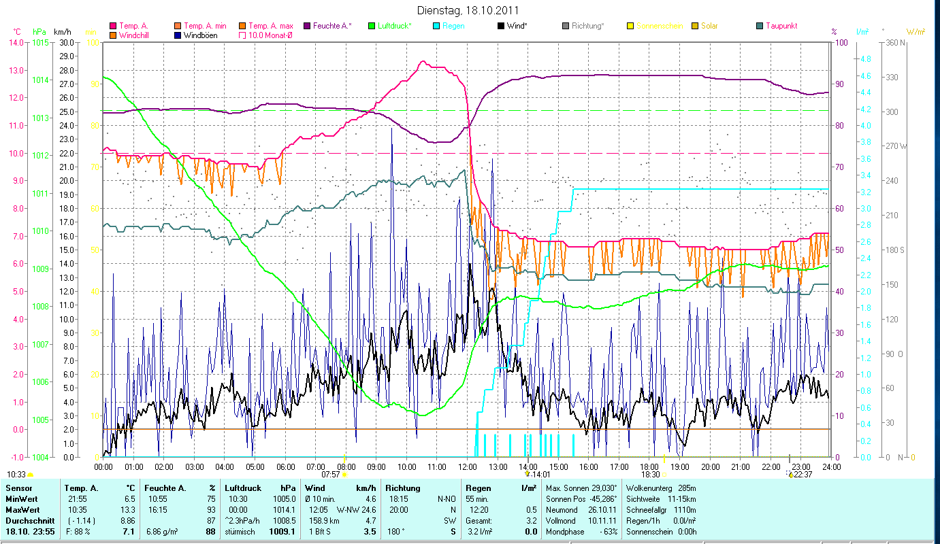The width and height of the screenshot is (940, 544).
Task: Select the purple Feuchte A.* legend swatch
Action: [308, 26]
